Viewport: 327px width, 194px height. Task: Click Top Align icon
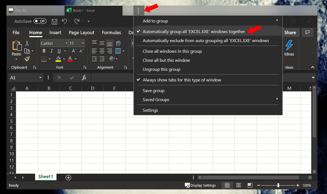(x=94, y=43)
